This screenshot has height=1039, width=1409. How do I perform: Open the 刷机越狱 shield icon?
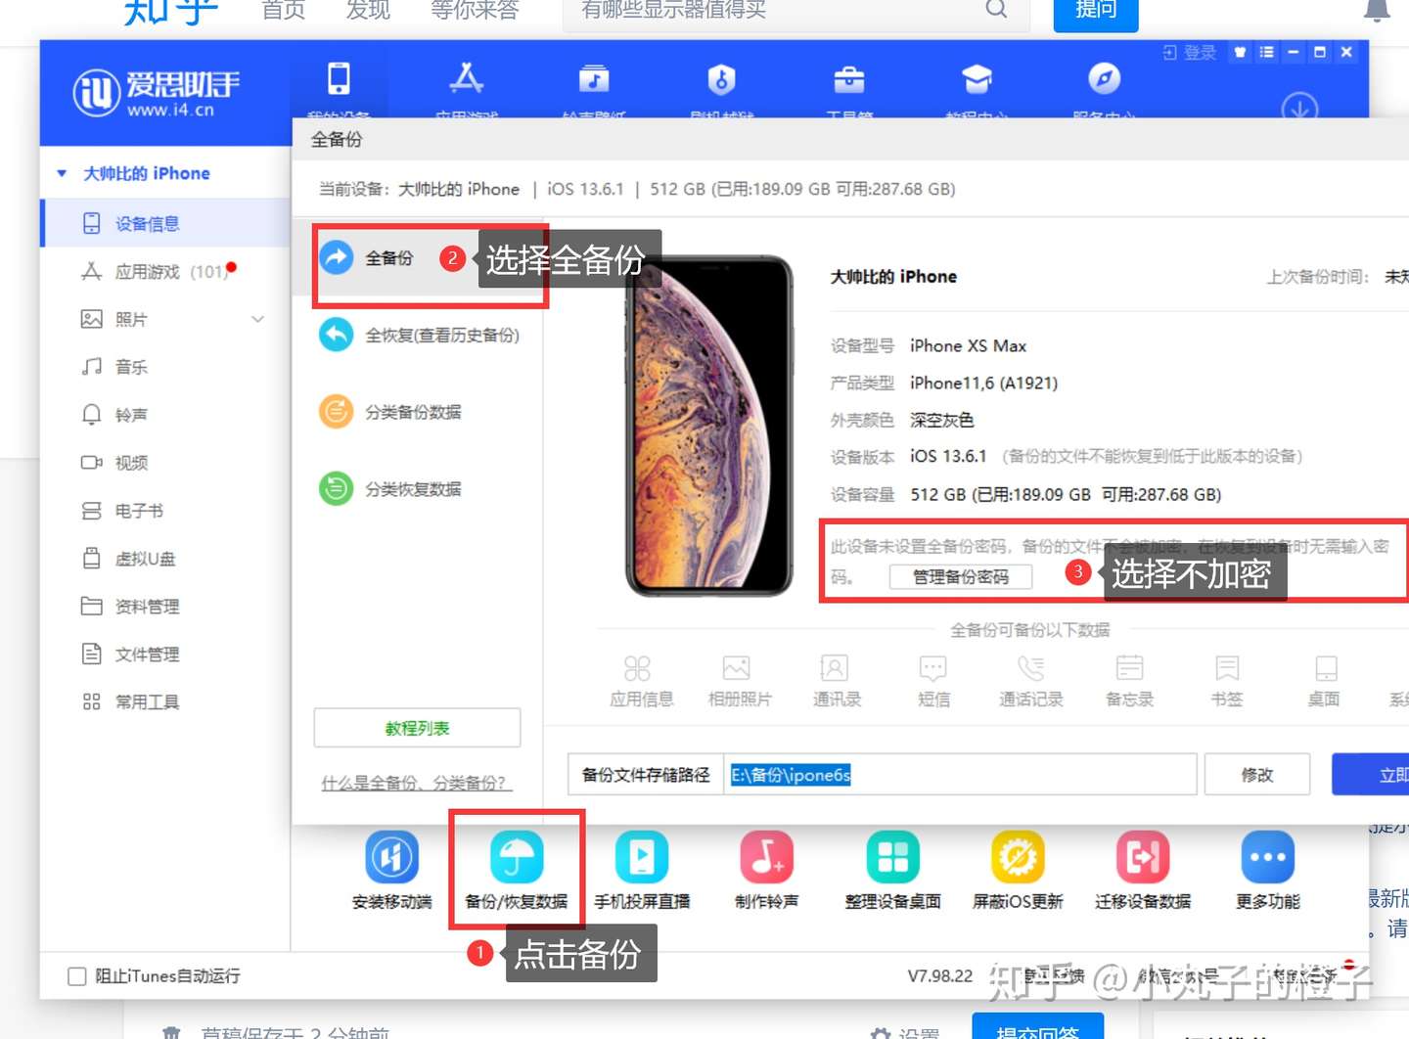point(721,78)
